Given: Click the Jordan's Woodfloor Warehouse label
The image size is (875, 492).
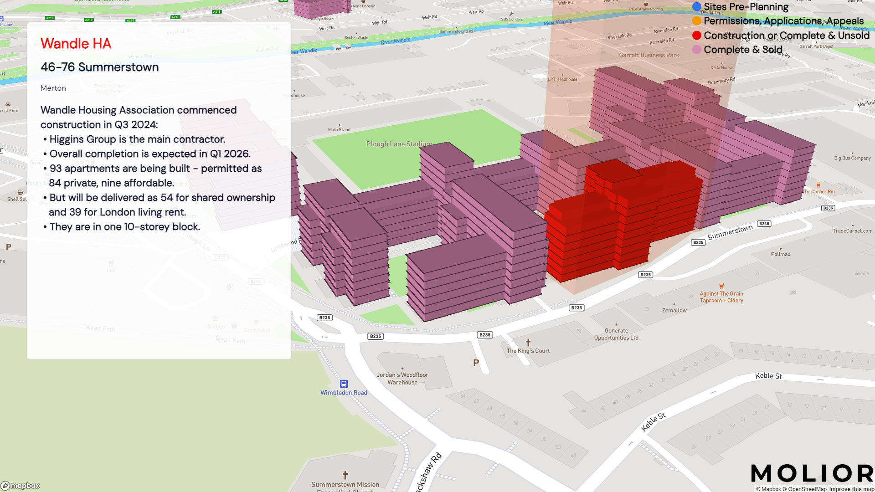Looking at the screenshot, I should (x=402, y=379).
